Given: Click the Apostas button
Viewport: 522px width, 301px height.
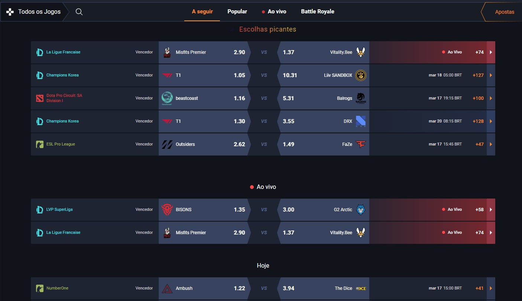Looking at the screenshot, I should [x=504, y=12].
